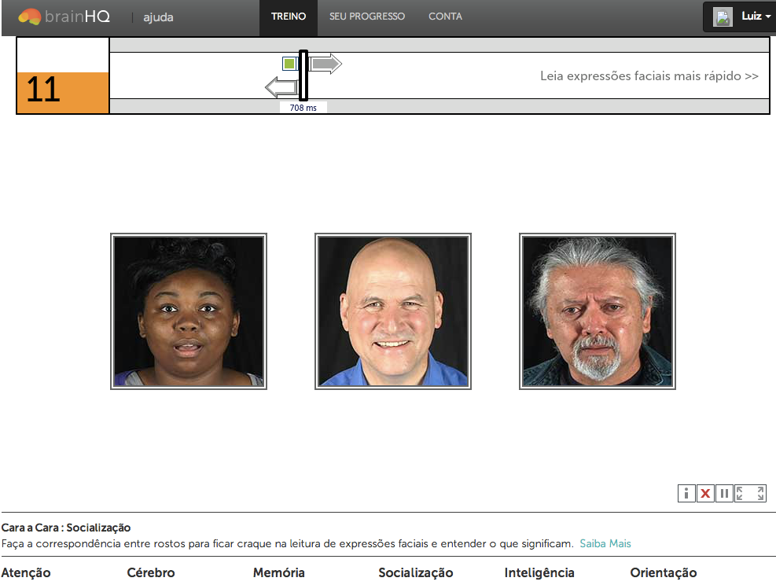
Task: Open the SEU PROGRESSO tab
Action: (x=367, y=17)
